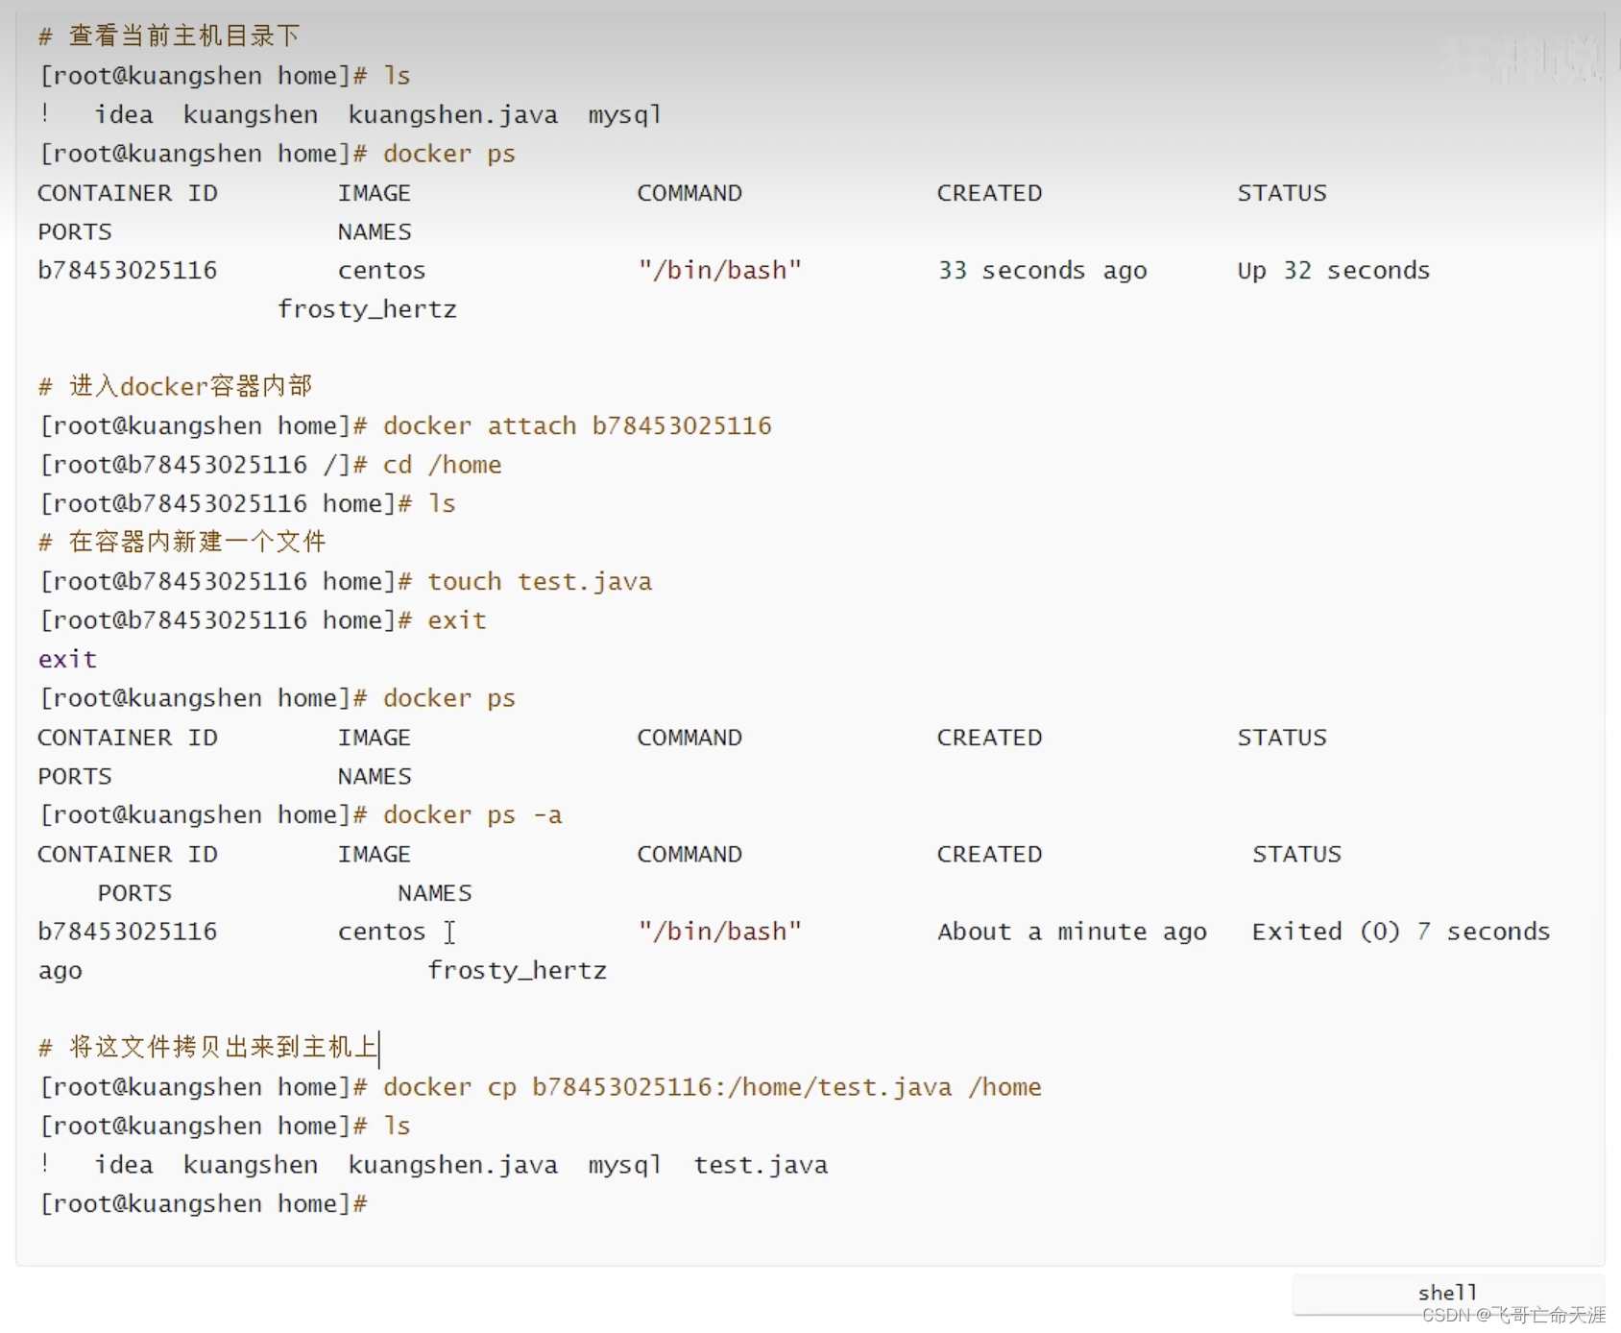Click 'frosty_hertz' below the 'Up 32 seconds' row
Viewport: 1621px width, 1333px height.
click(x=367, y=309)
